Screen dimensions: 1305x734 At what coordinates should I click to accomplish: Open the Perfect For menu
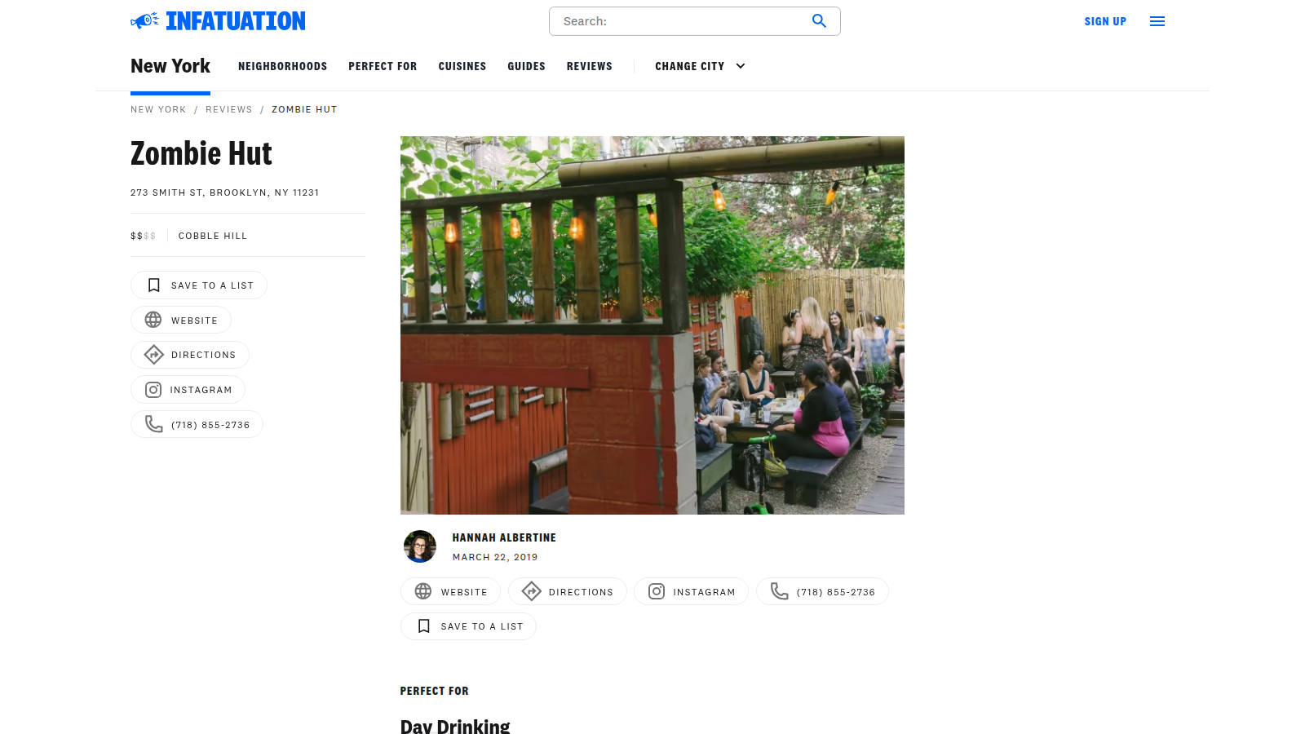383,66
